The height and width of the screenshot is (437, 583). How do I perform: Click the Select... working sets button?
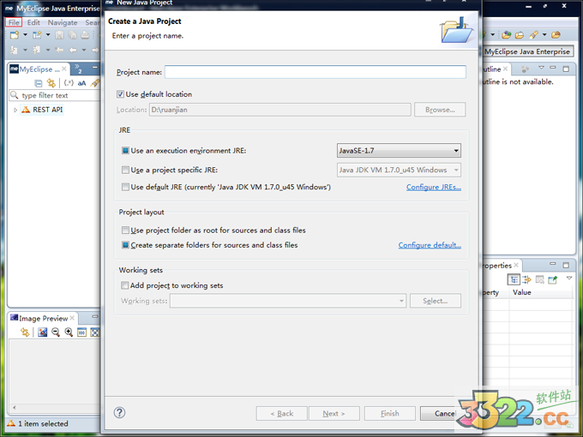436,301
